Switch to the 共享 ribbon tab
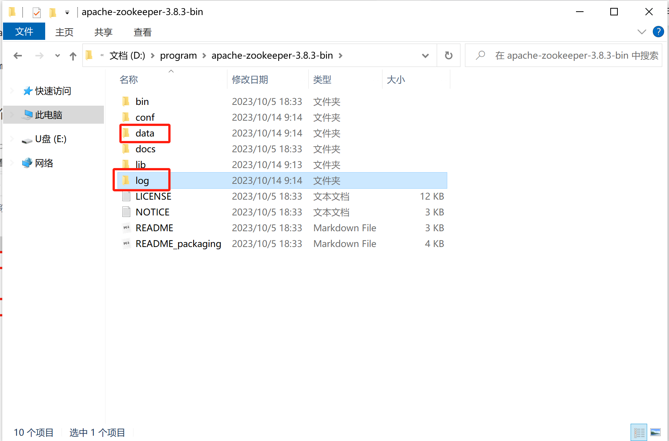The width and height of the screenshot is (669, 441). click(x=103, y=32)
